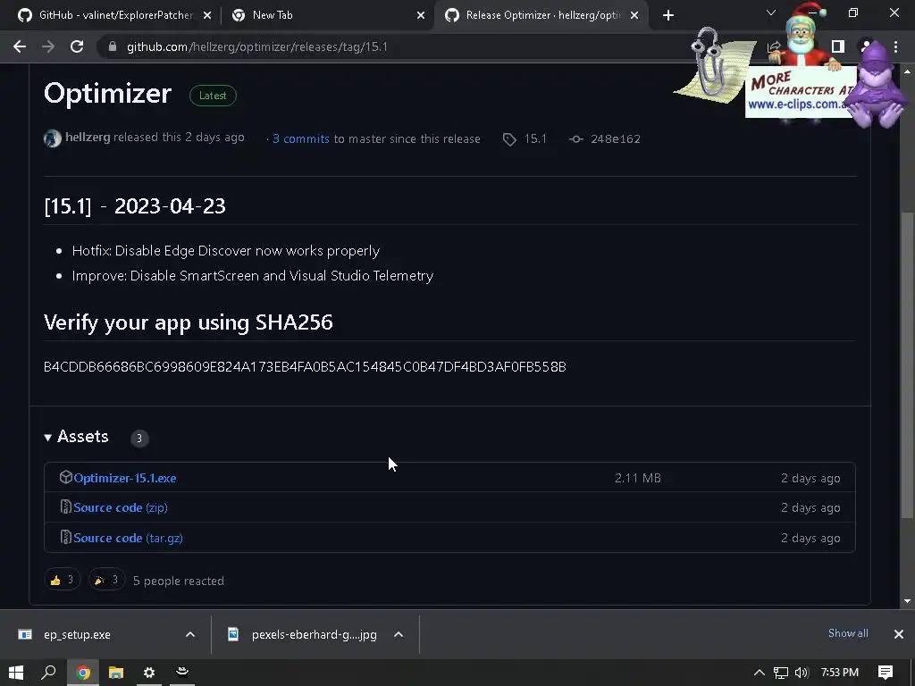Open the Windows Start menu
The width and height of the screenshot is (915, 686).
[16, 673]
